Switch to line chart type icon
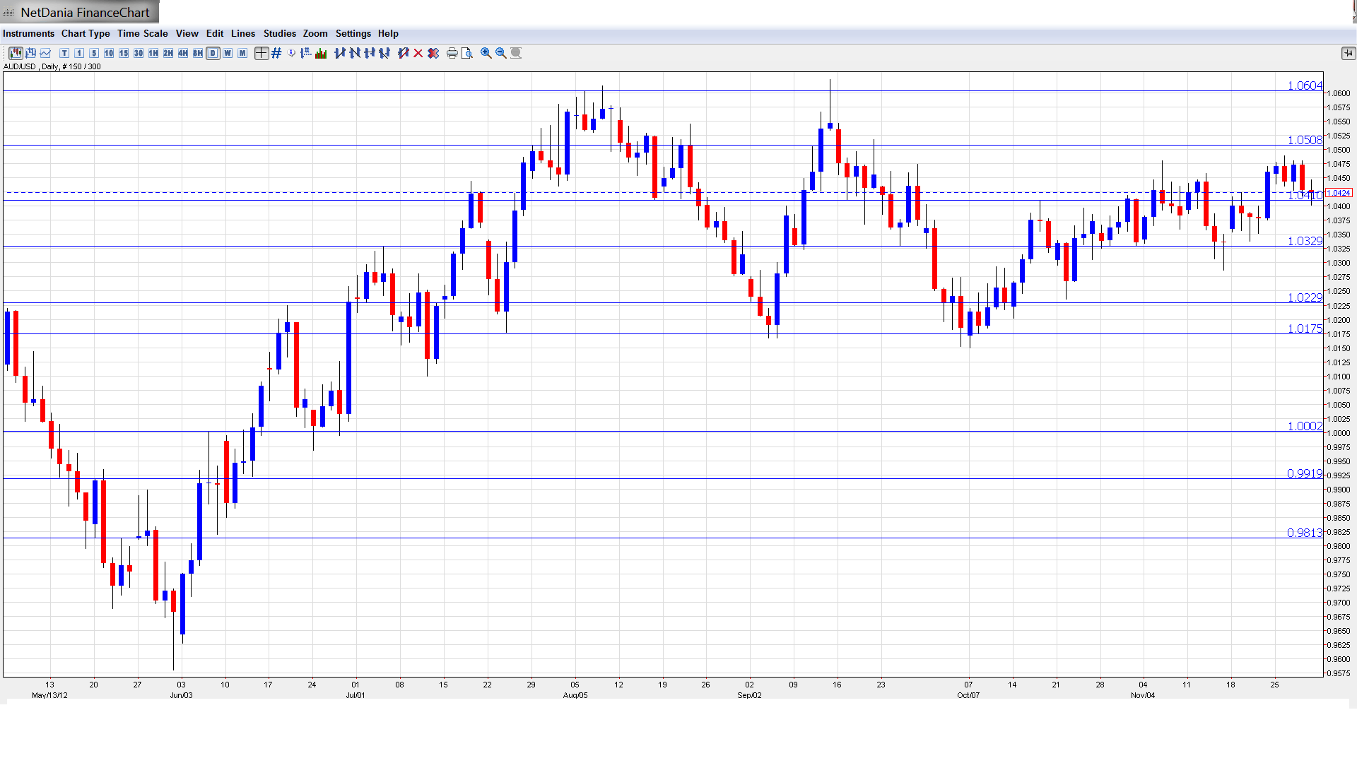This screenshot has height=763, width=1357. 45,53
